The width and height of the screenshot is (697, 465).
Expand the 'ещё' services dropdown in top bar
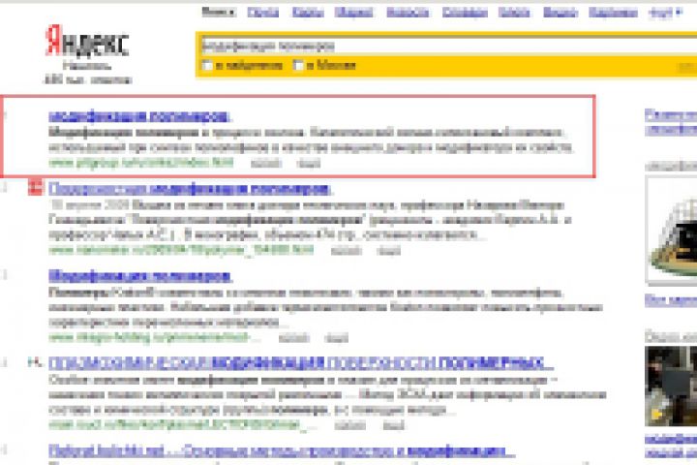pos(665,13)
